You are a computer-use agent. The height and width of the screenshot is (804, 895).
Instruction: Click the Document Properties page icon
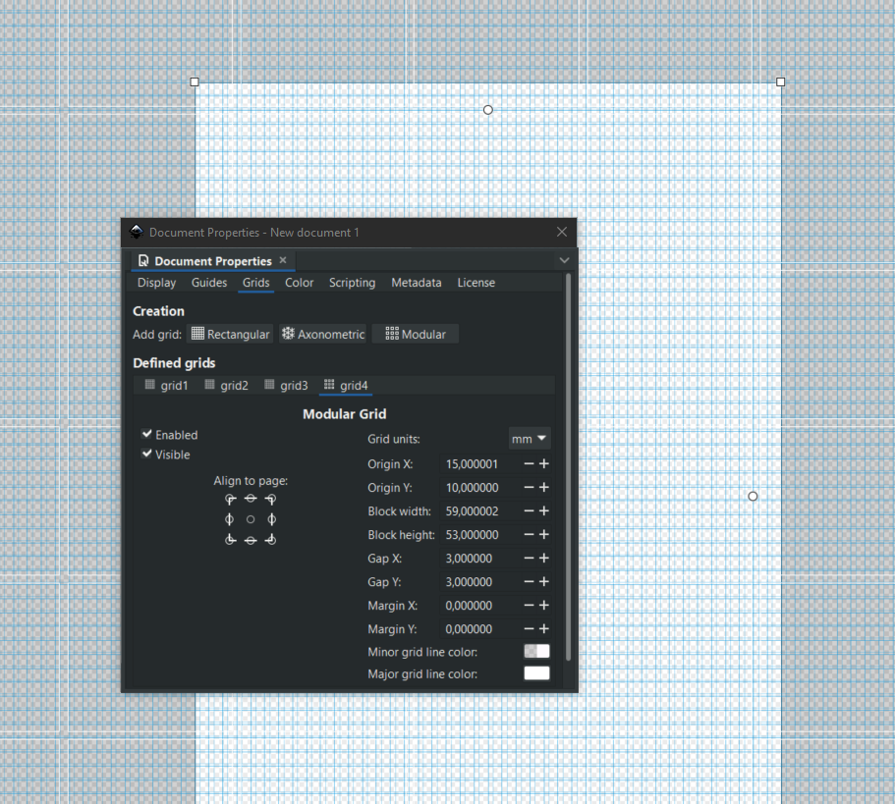[x=143, y=260]
